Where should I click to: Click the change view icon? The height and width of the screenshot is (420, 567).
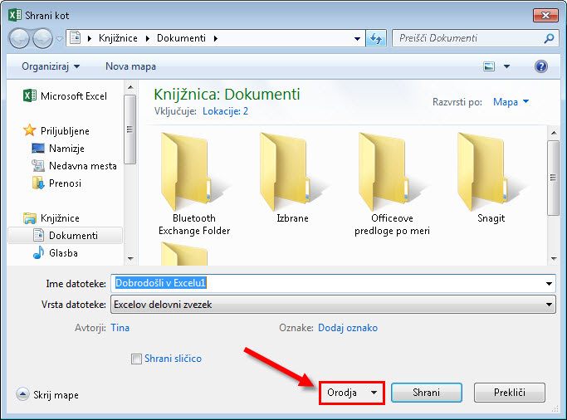(489, 66)
